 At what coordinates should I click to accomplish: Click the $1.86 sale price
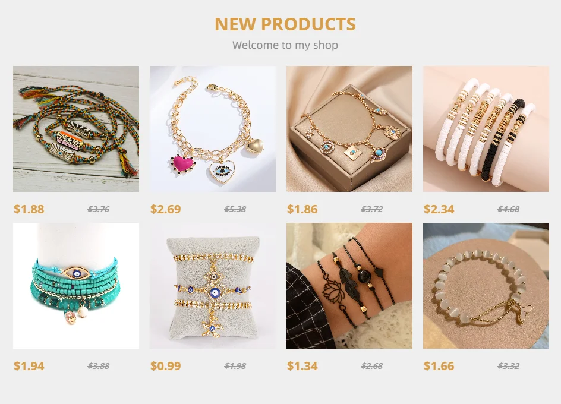tap(302, 209)
